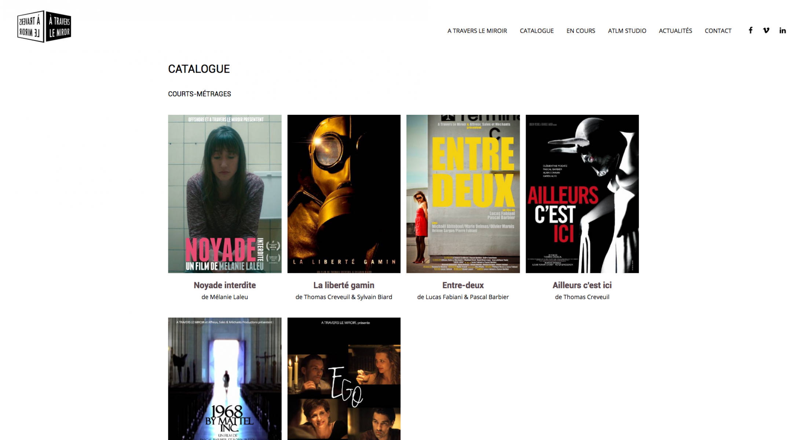The width and height of the screenshot is (807, 440).
Task: Open the 1968 by Mattel Inc. poster
Action: [x=225, y=379]
